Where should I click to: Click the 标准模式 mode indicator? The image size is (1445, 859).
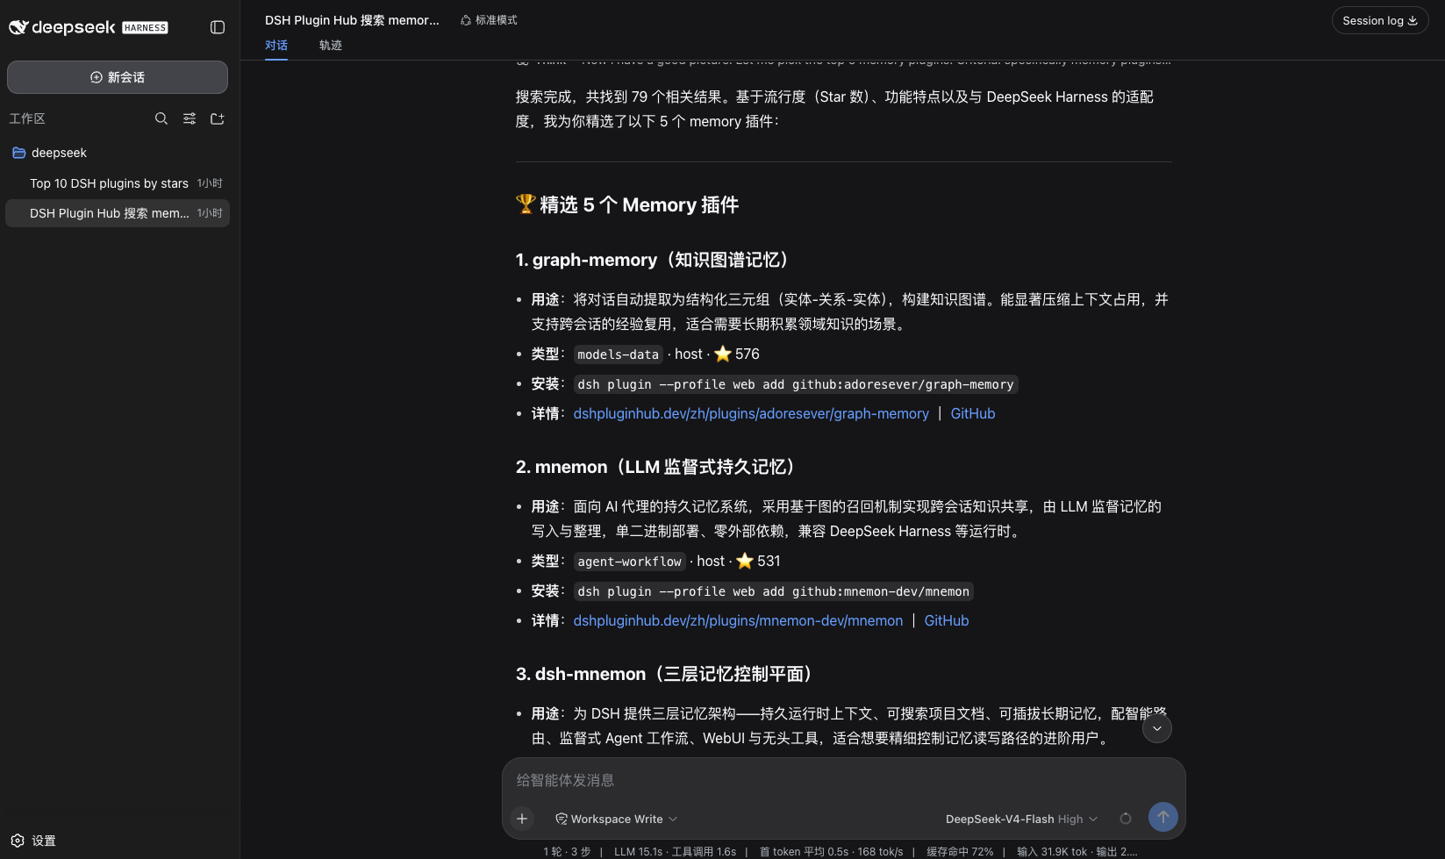(489, 20)
